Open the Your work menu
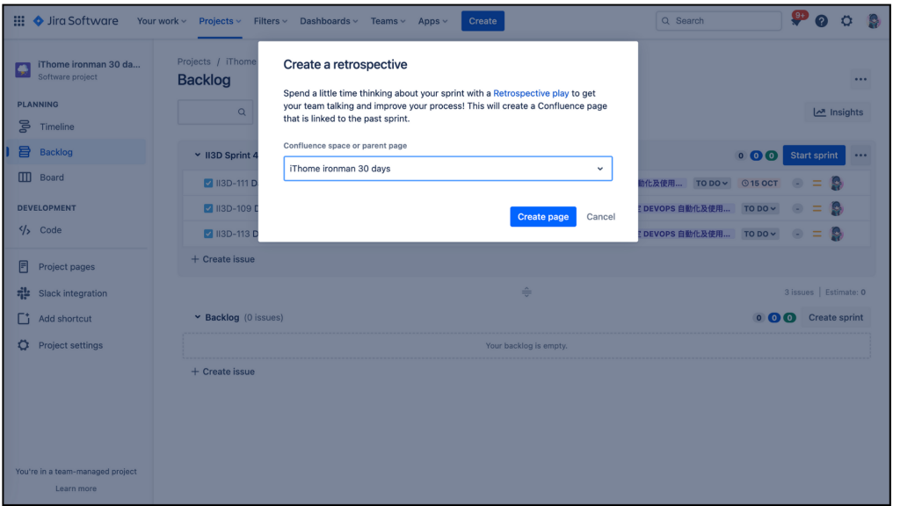 (x=162, y=21)
